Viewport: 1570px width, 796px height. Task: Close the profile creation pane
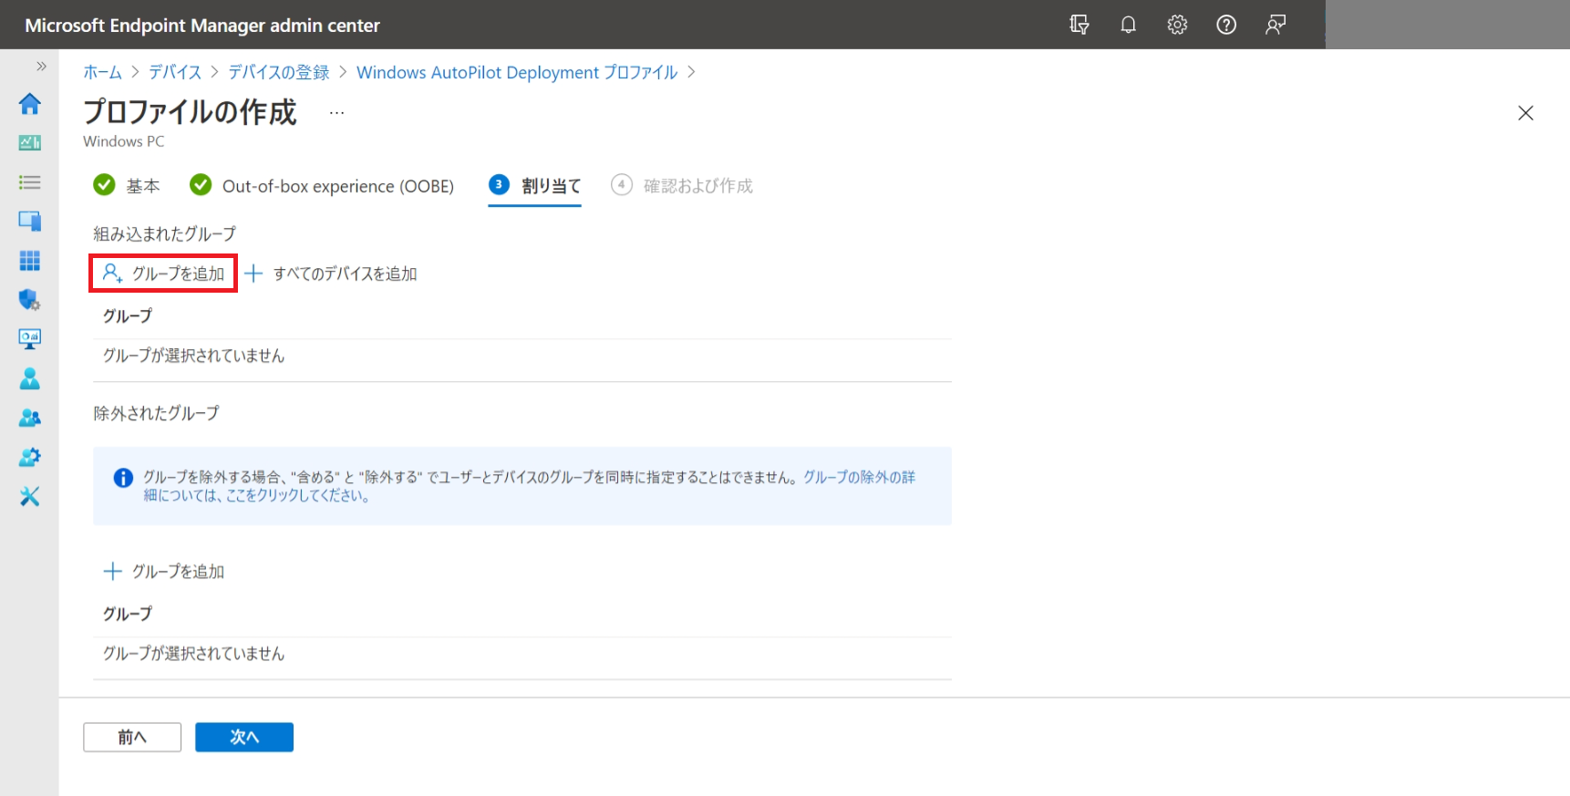(1525, 113)
